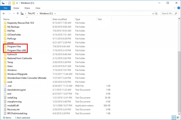Image resolution: width=181 pixels, height=120 pixels.
Task: Select the RPCPreUninstall.log file
Action: 17,113
